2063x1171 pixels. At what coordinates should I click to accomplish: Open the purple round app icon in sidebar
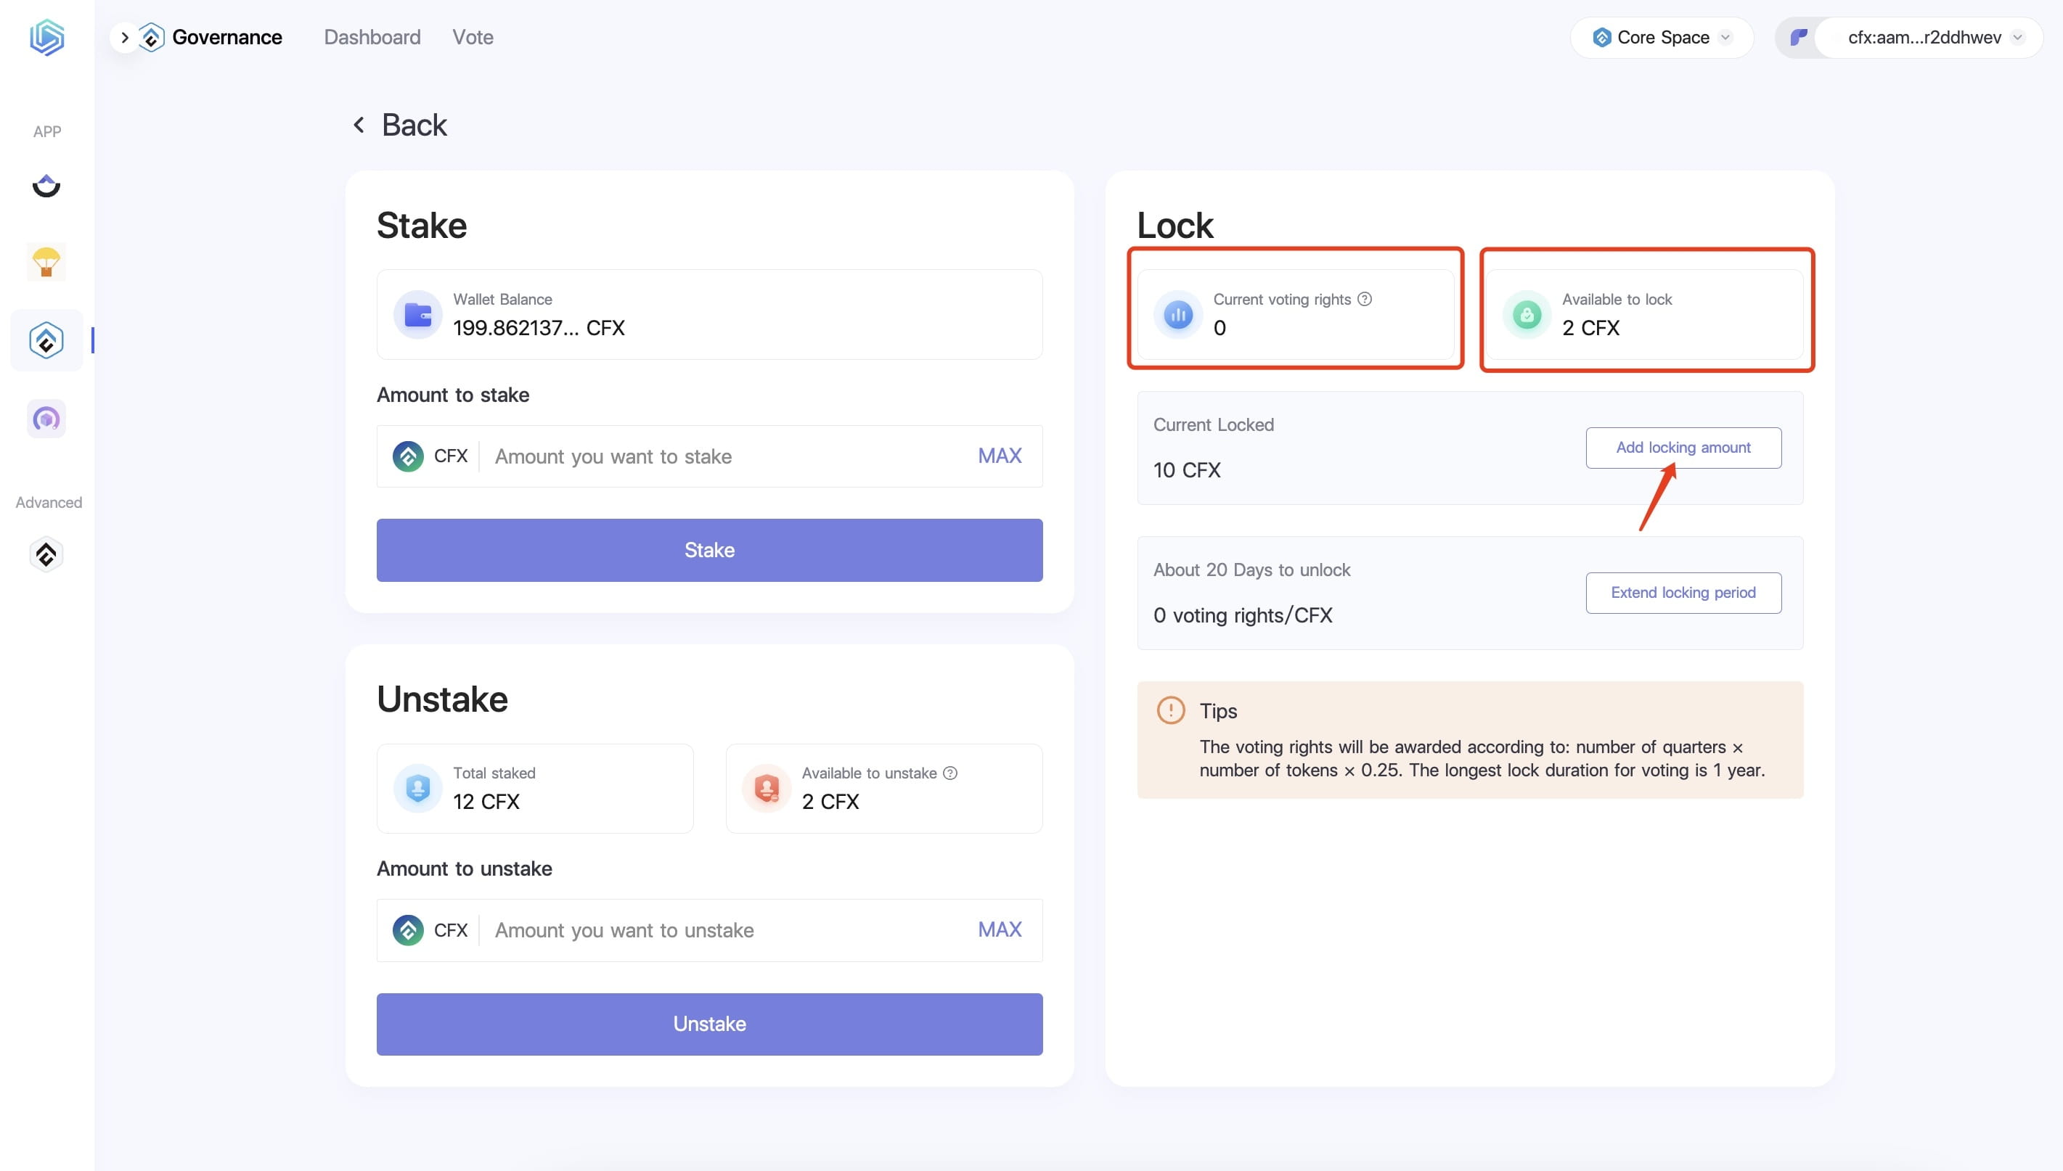(46, 418)
